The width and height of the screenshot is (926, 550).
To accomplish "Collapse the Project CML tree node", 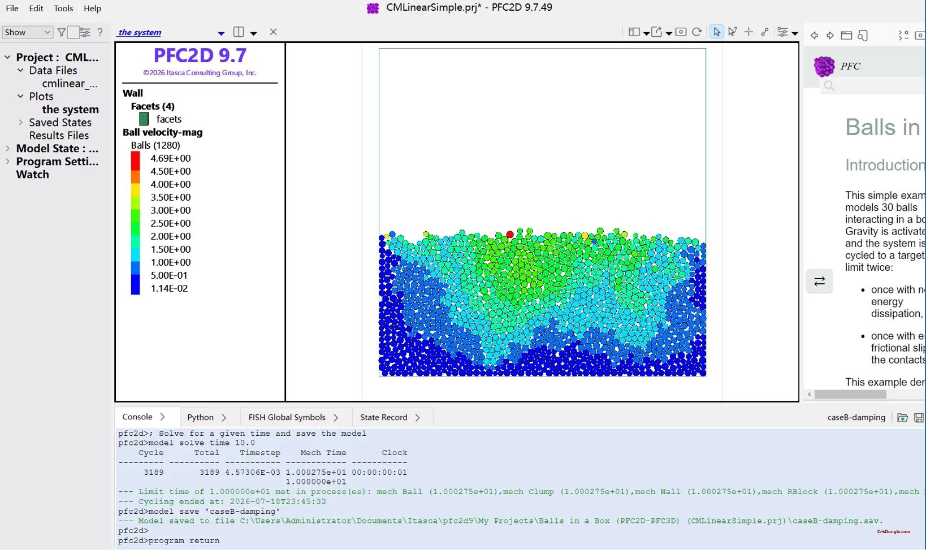I will click(x=7, y=57).
